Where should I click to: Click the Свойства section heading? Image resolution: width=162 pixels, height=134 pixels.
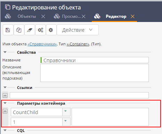click(26, 52)
